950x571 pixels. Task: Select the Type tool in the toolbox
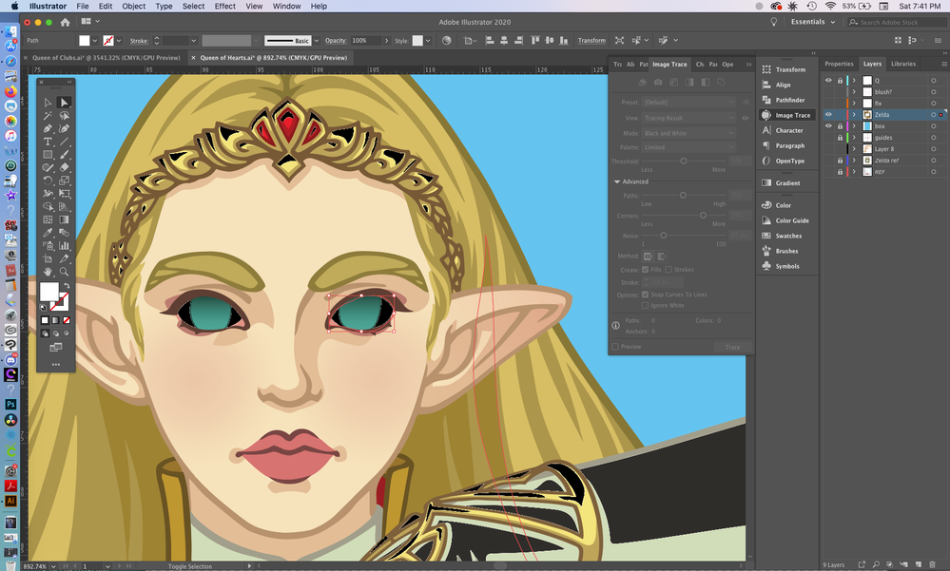coord(48,142)
